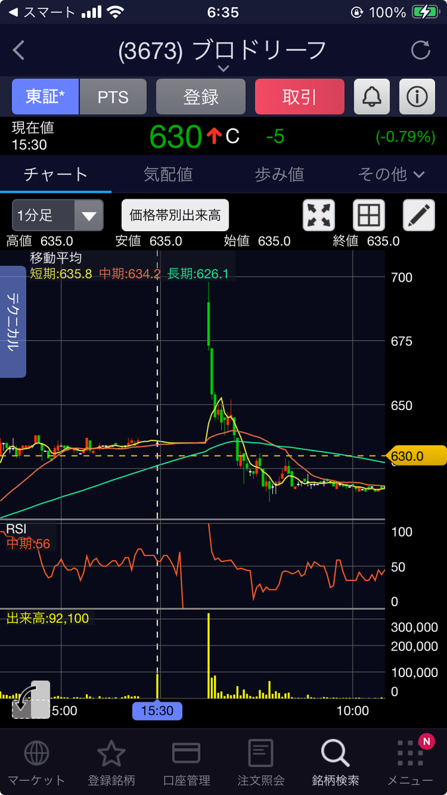447x795 pixels.
Task: Switch to the PTS market toggle
Action: tap(113, 97)
